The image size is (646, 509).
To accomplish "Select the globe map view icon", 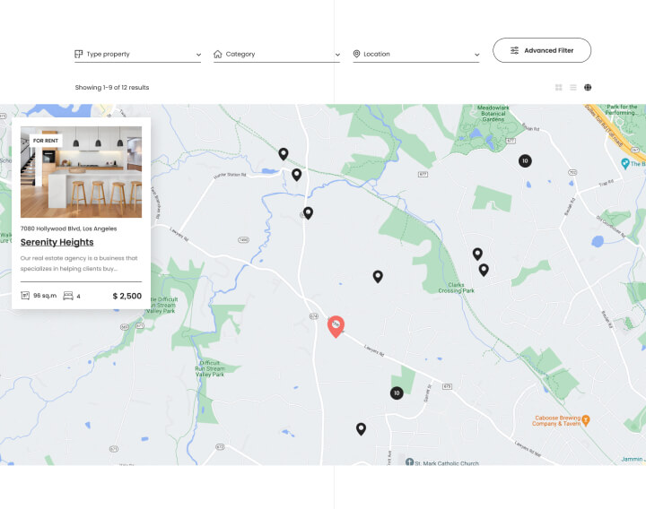I will click(x=588, y=88).
